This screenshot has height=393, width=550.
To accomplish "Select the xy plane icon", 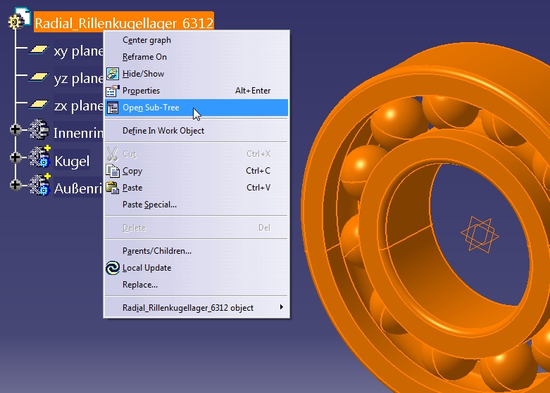I will pyautogui.click(x=38, y=50).
